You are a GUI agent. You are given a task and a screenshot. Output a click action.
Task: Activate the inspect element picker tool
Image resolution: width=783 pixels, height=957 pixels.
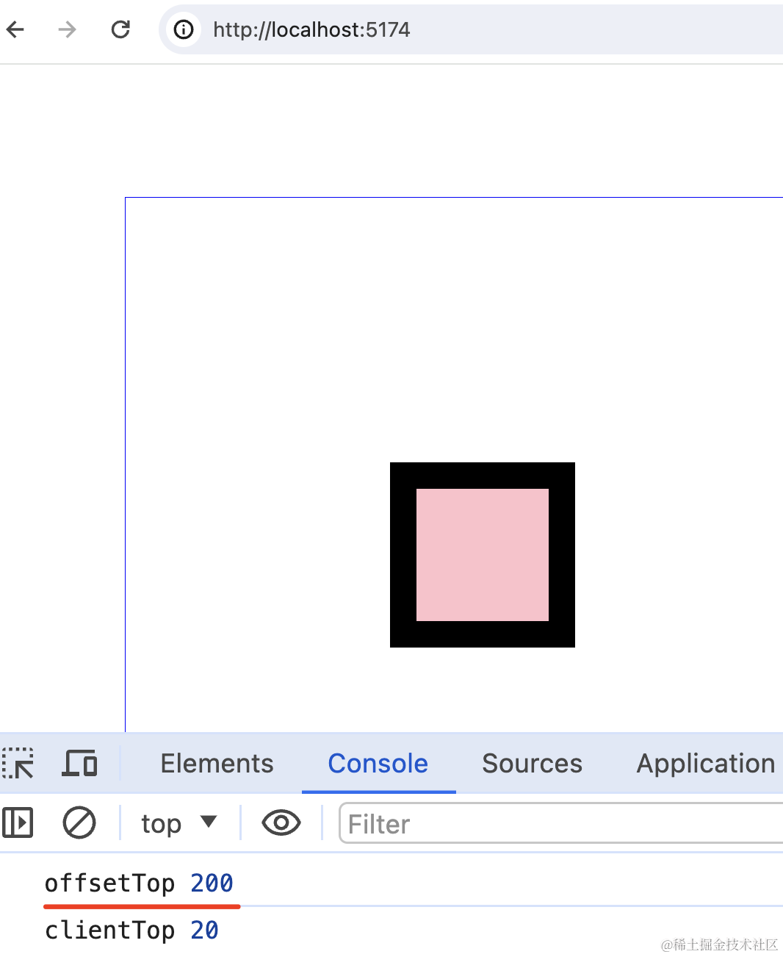(x=18, y=763)
